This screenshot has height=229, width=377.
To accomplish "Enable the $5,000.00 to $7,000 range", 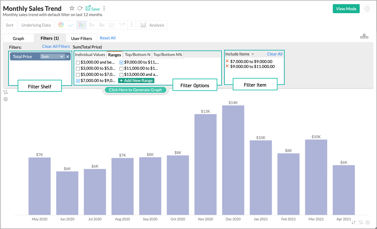I will click(77, 74).
